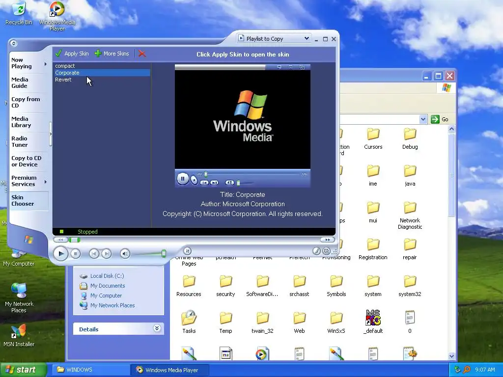Open the mui folder

(x=373, y=213)
